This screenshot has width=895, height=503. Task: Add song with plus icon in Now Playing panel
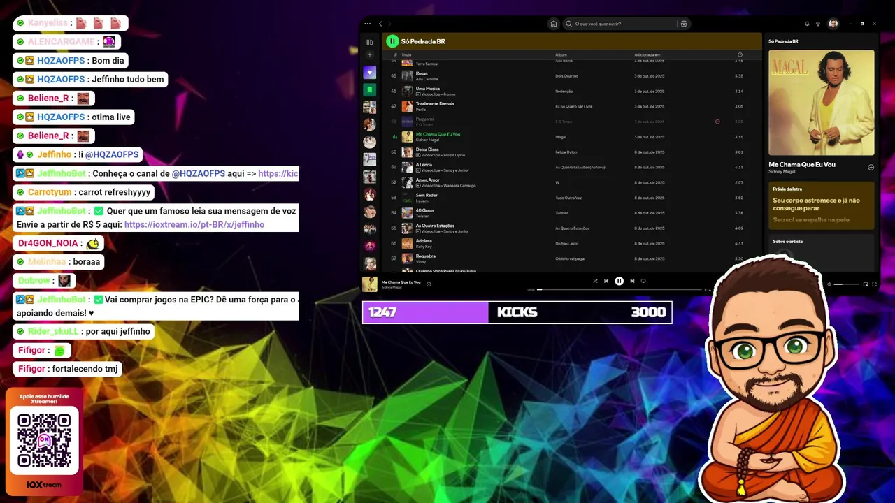coord(871,168)
